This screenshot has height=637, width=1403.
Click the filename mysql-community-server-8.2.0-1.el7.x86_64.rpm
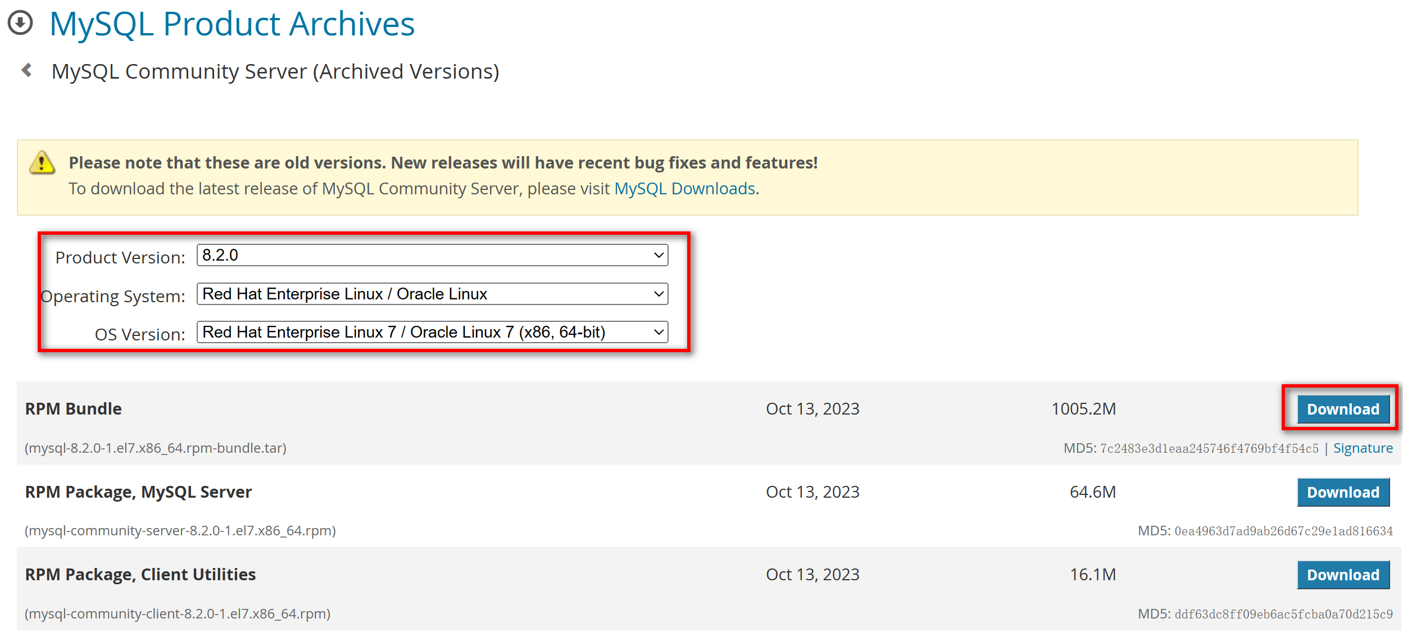click(180, 531)
